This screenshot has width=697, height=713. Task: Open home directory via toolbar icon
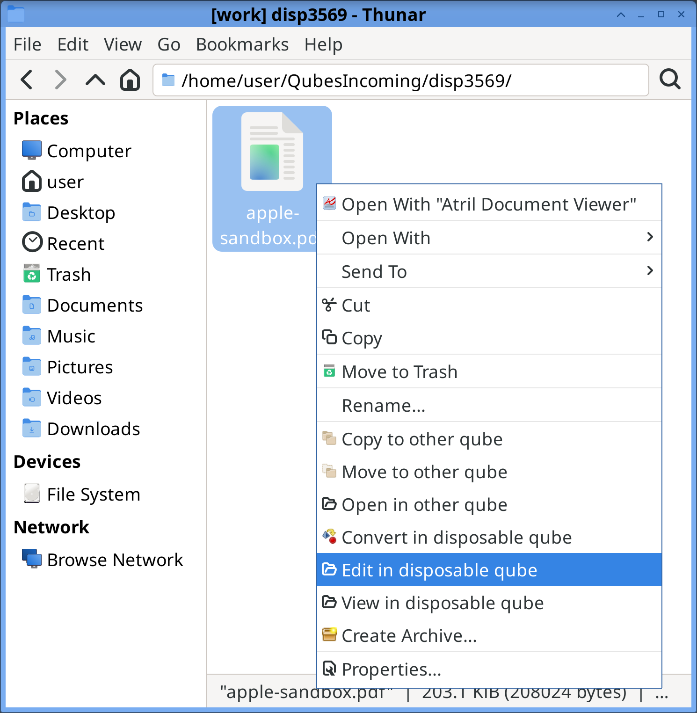click(x=130, y=80)
